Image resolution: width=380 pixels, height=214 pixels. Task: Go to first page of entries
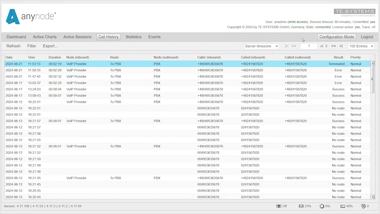[286, 46]
